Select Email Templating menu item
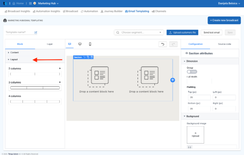This screenshot has width=244, height=155. 137,11
